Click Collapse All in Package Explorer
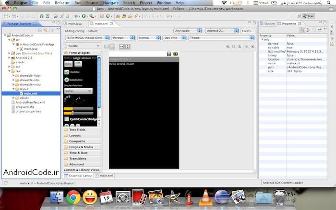 point(40,30)
